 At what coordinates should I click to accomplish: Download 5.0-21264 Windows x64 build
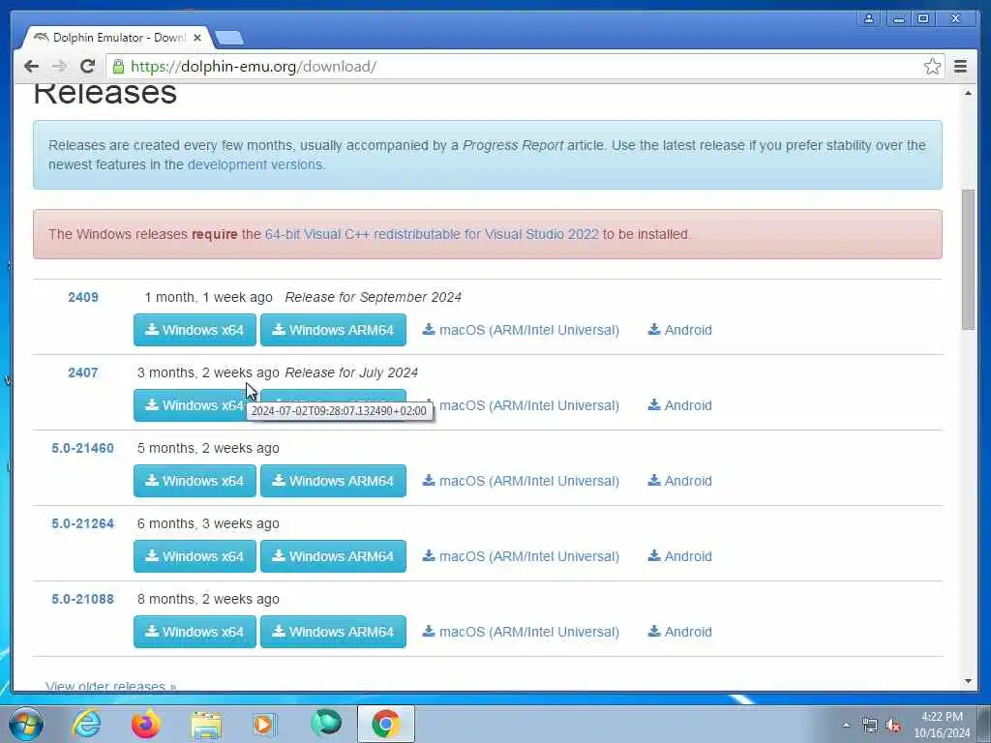tap(195, 556)
